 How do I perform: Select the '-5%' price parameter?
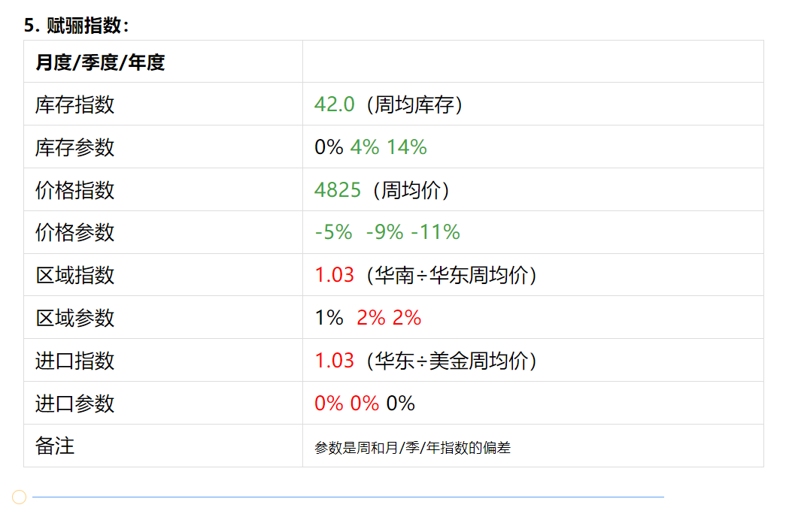(334, 232)
